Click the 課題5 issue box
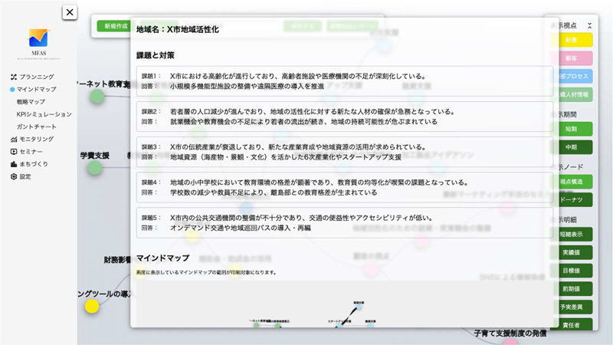Screen dimensions: 613x345 click(344, 223)
